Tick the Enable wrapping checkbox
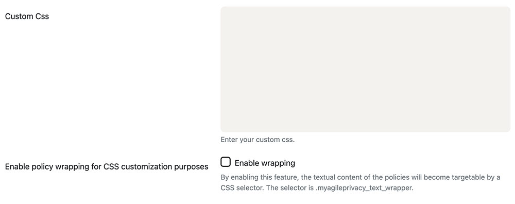515x204 pixels. coord(226,162)
